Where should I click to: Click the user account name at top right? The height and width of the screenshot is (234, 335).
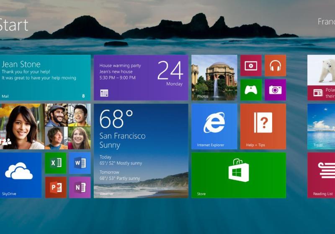click(x=326, y=22)
